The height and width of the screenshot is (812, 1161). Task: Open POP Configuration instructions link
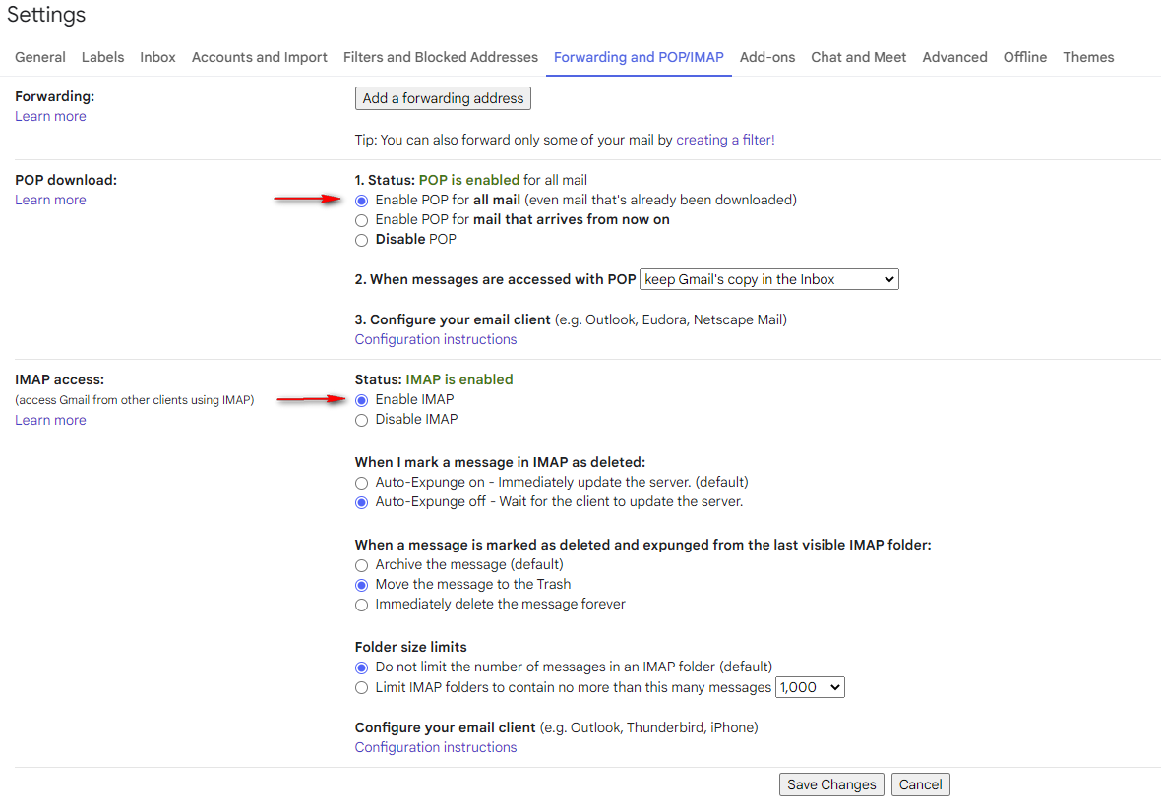[435, 339]
